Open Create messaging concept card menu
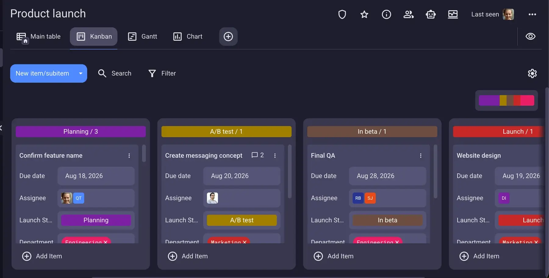Screen dimensions: 549x278 tap(275, 156)
